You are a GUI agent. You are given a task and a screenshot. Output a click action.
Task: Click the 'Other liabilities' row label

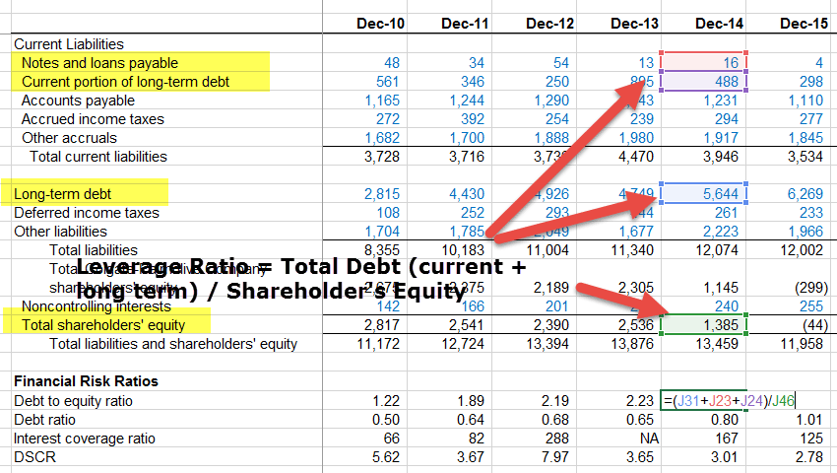(x=60, y=231)
